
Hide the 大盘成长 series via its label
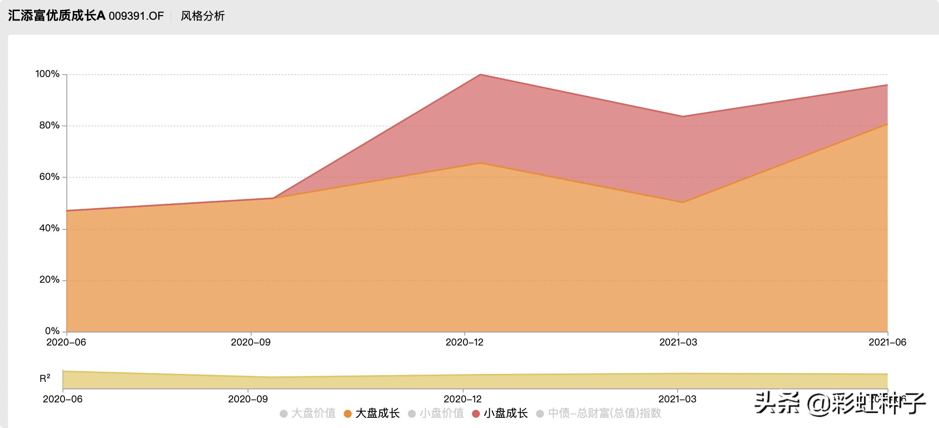tap(377, 413)
